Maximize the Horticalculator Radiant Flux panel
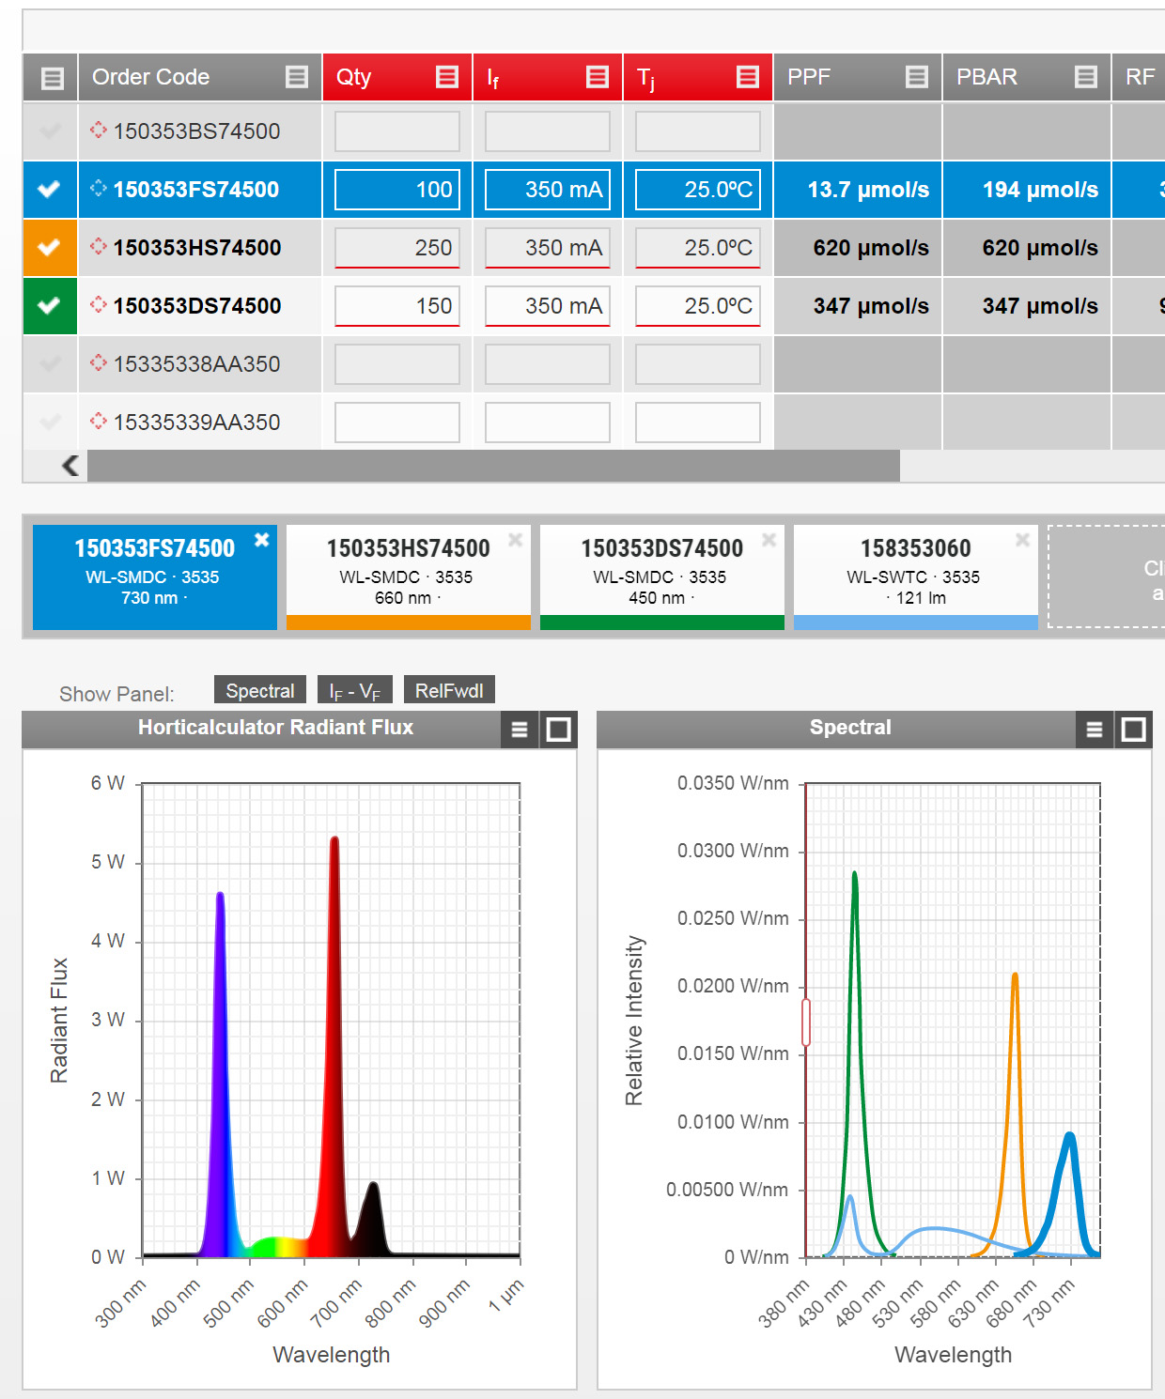 click(x=559, y=730)
